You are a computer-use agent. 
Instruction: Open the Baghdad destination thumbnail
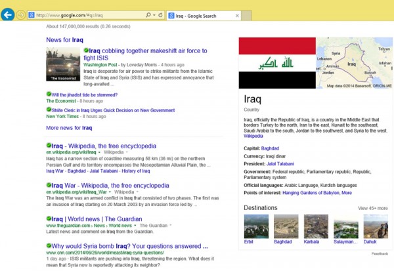[286, 226]
